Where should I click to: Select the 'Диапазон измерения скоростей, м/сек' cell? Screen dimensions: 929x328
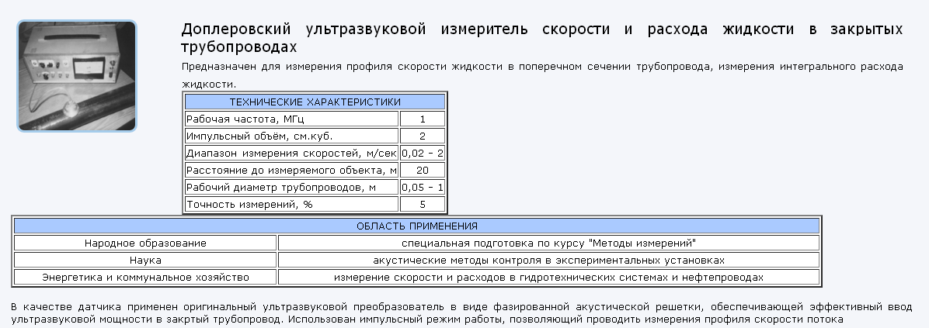(291, 154)
